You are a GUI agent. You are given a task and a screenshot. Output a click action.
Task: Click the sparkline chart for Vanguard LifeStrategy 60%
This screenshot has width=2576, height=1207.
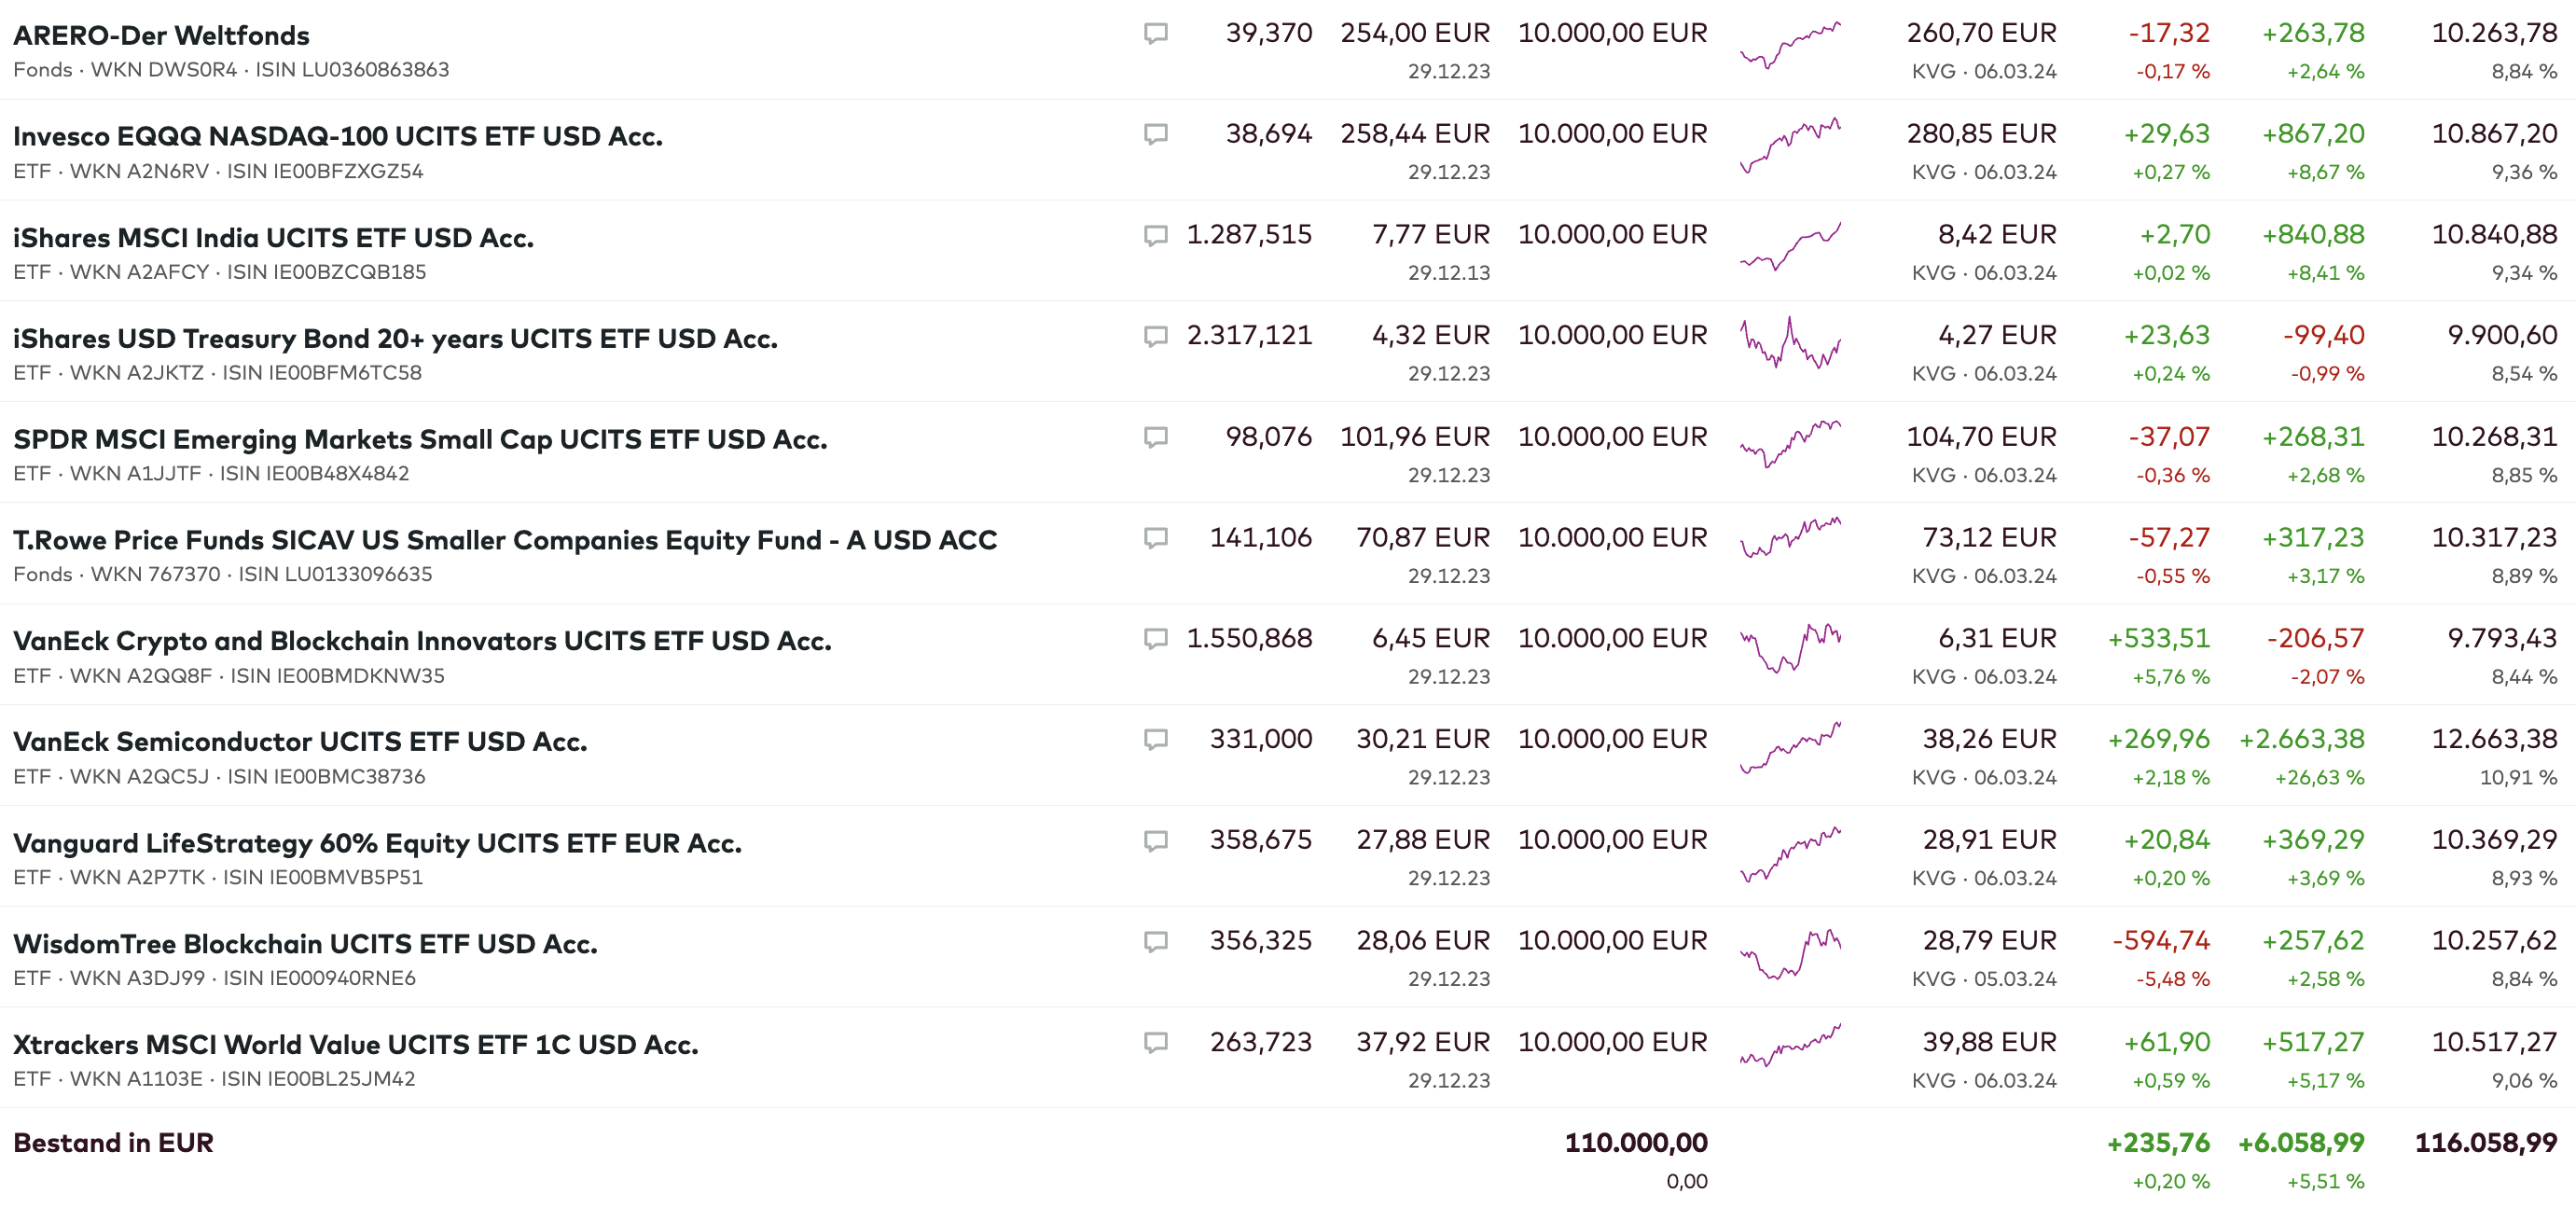pyautogui.click(x=1790, y=853)
